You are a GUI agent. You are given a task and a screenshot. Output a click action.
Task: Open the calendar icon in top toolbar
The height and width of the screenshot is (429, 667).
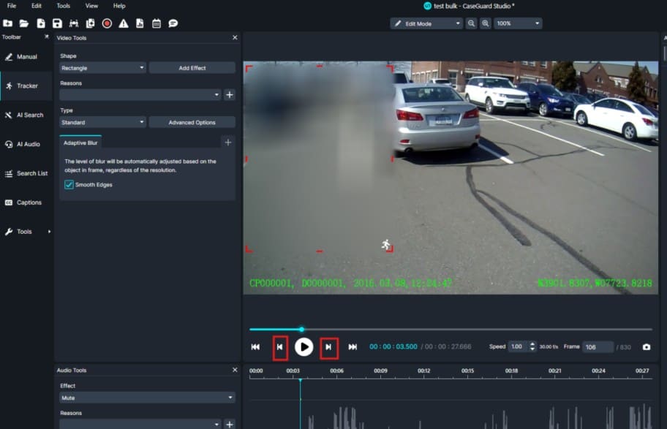157,23
